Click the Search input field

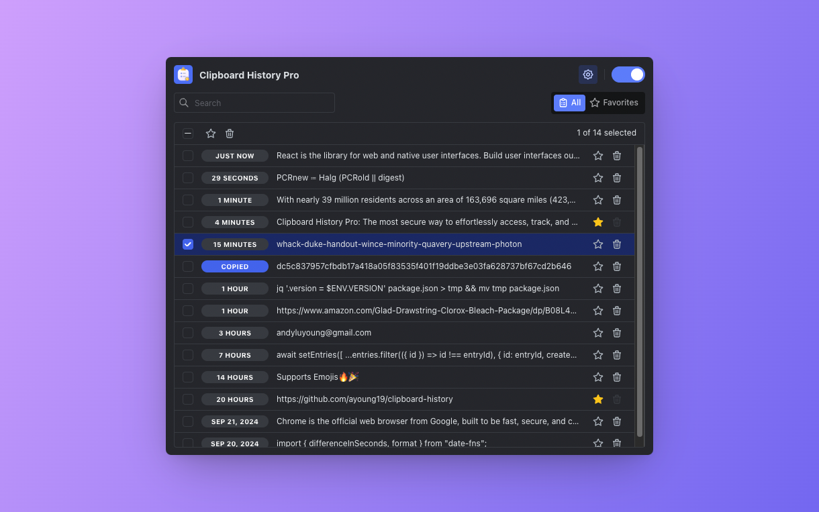pyautogui.click(x=254, y=103)
